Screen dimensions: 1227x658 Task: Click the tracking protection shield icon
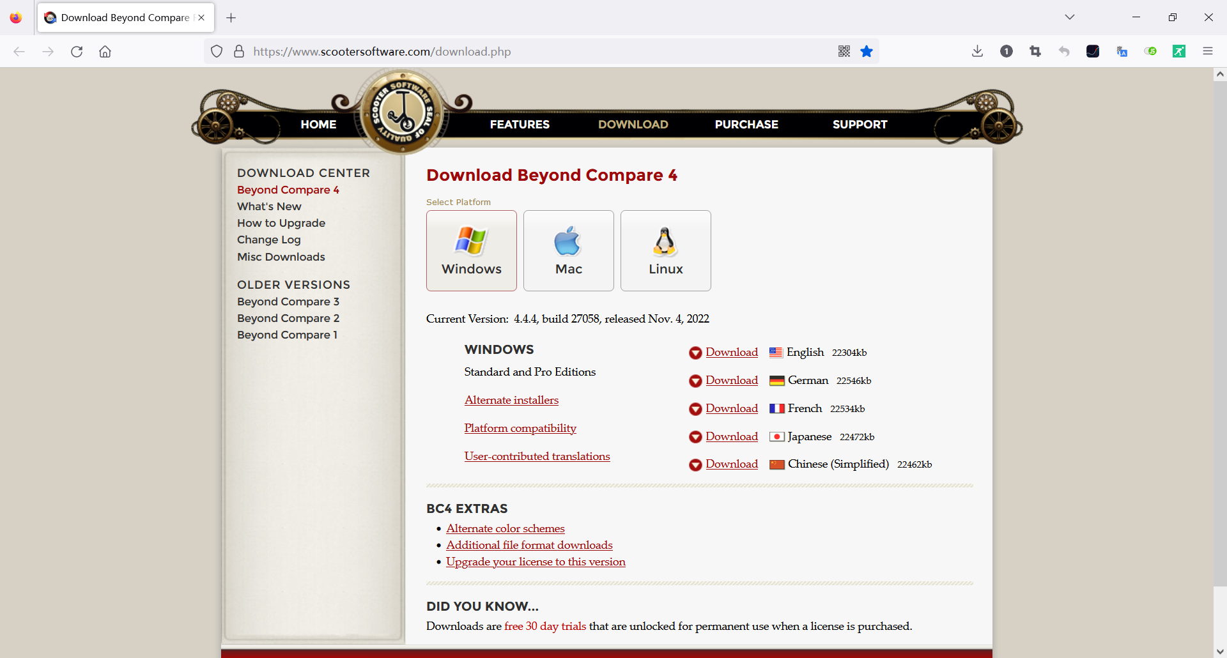(217, 51)
